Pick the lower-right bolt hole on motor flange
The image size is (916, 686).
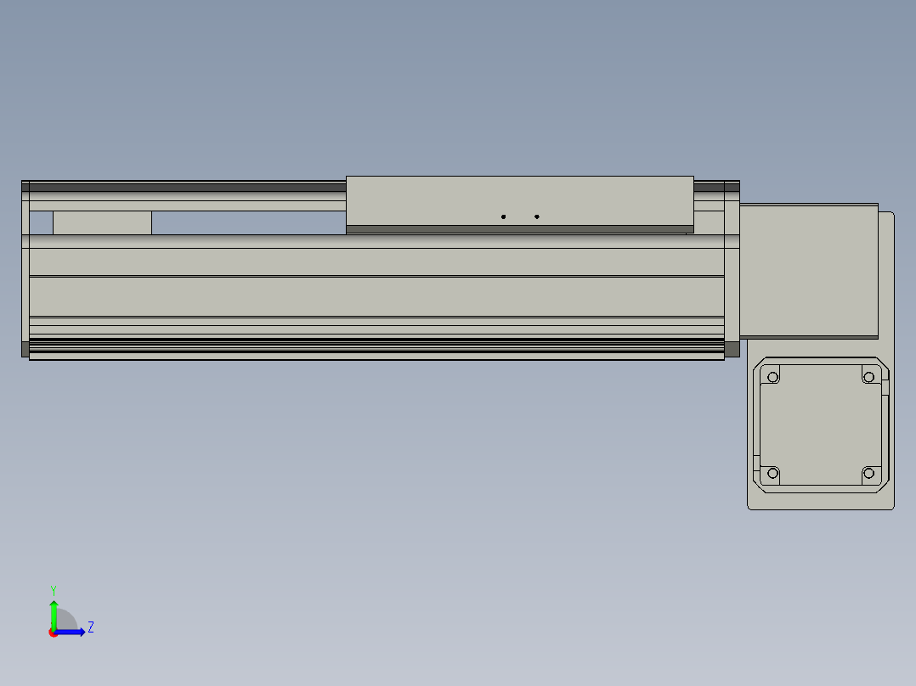point(868,473)
